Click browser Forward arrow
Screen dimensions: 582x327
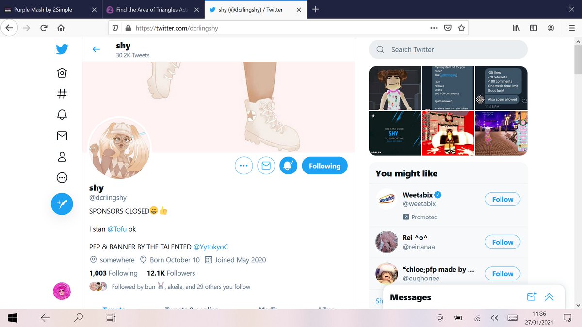click(26, 28)
